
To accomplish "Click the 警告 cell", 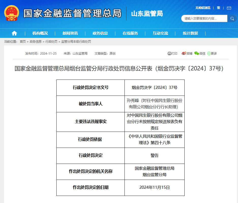I will (154, 156).
